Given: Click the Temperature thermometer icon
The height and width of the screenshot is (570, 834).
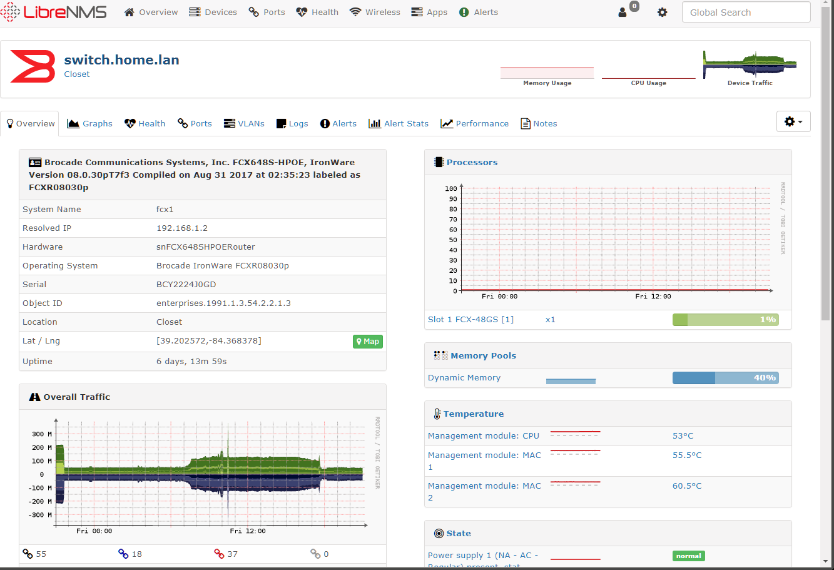Looking at the screenshot, I should tap(437, 414).
